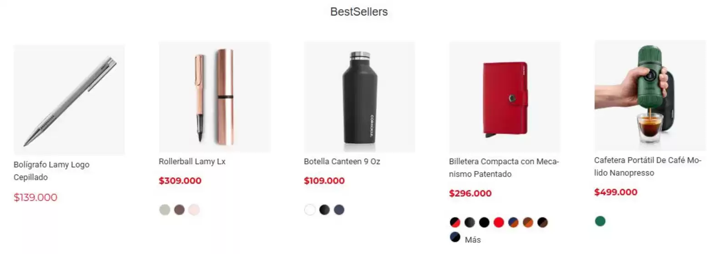Select brown swatch for Rollerball Lamy Lx
Image resolution: width=715 pixels, height=254 pixels.
179,210
